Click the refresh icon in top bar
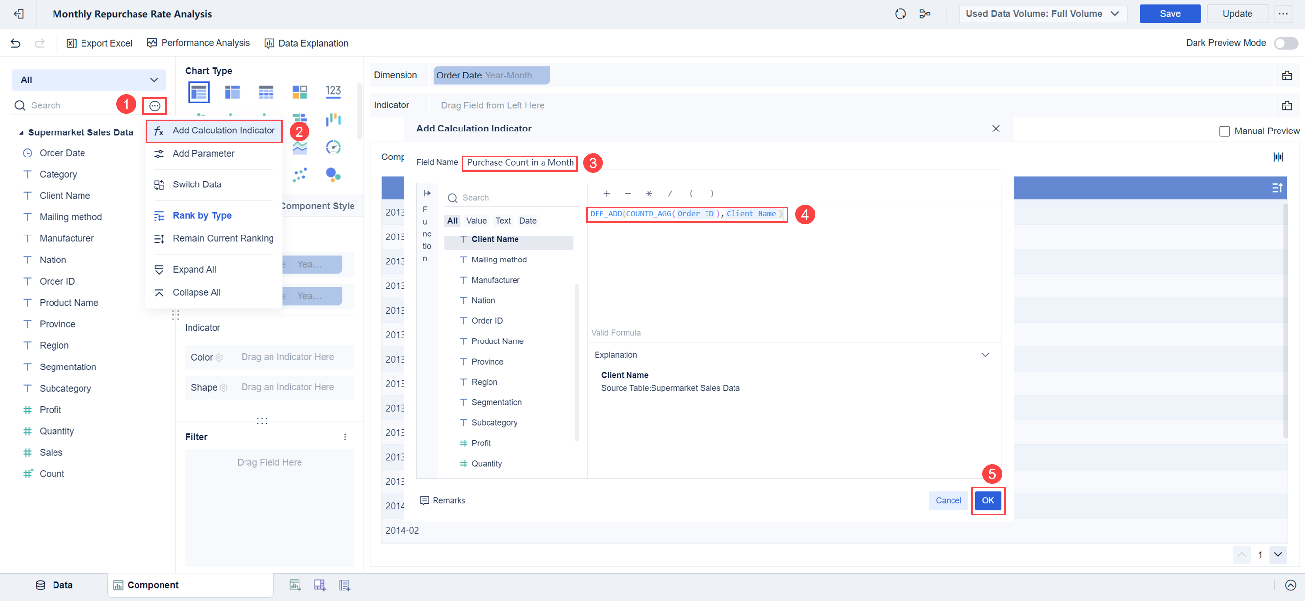1305x601 pixels. (x=900, y=14)
